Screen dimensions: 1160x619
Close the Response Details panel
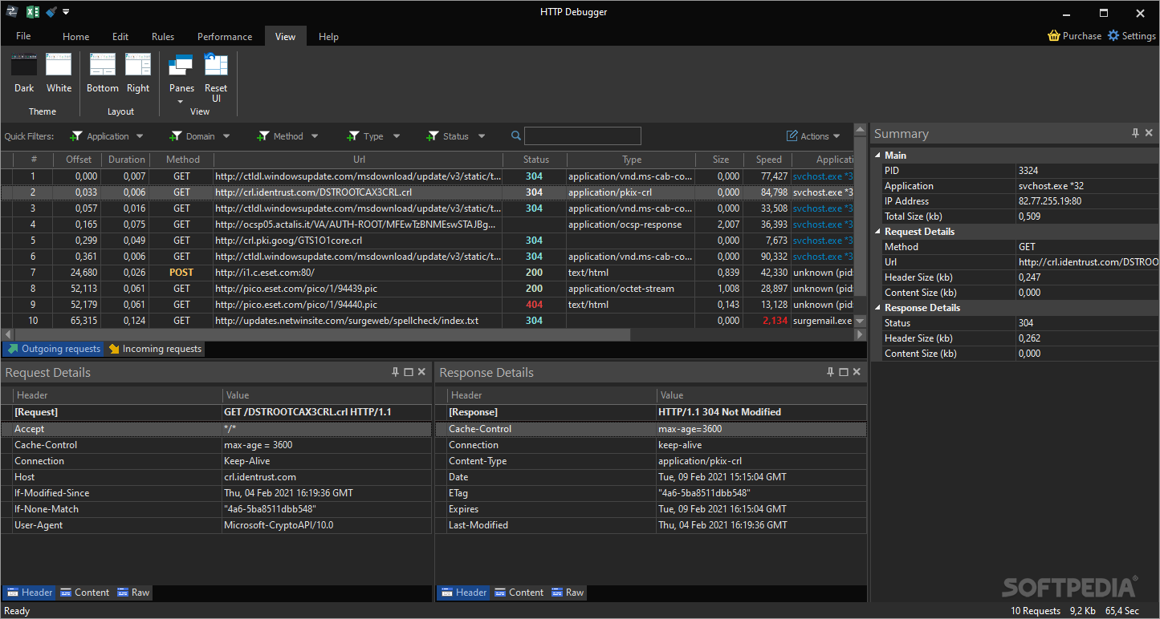(857, 372)
